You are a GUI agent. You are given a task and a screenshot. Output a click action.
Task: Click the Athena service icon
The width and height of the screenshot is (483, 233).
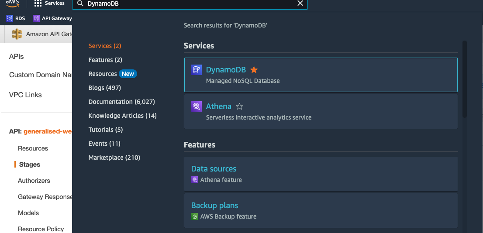197,106
